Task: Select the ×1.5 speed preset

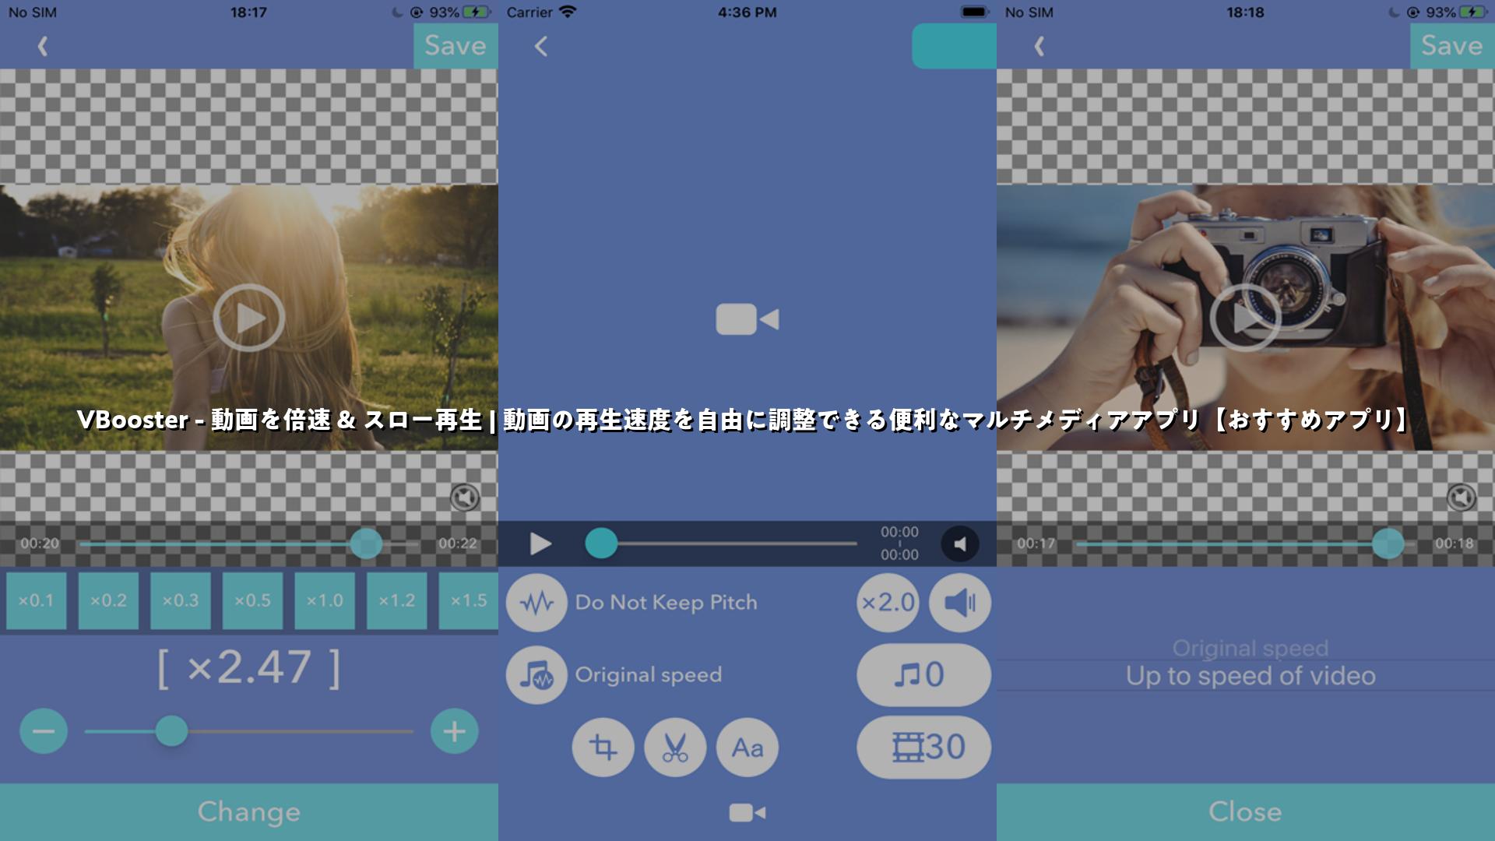Action: coord(469,600)
